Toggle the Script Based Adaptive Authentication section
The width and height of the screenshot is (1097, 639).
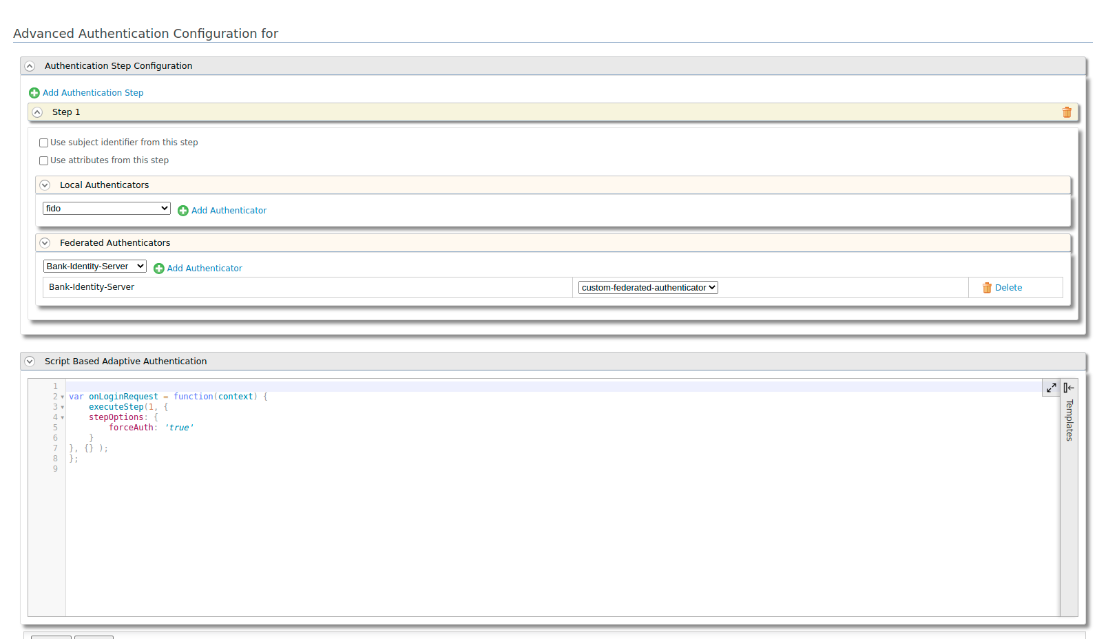coord(30,362)
